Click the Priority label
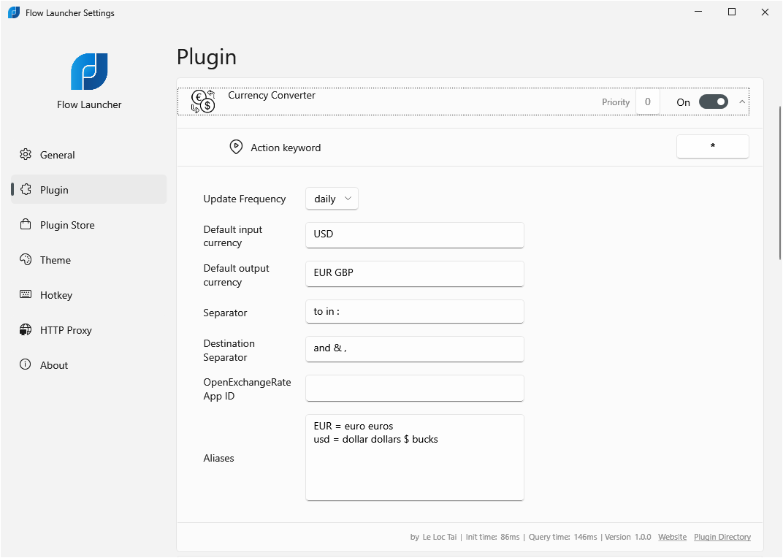783x558 pixels. pyautogui.click(x=615, y=102)
